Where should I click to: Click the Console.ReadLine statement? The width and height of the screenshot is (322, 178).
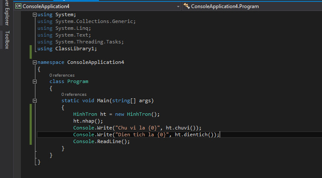101,141
